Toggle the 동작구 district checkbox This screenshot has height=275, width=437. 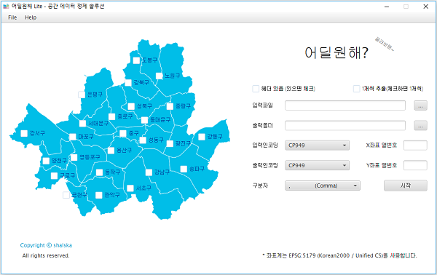(100, 172)
